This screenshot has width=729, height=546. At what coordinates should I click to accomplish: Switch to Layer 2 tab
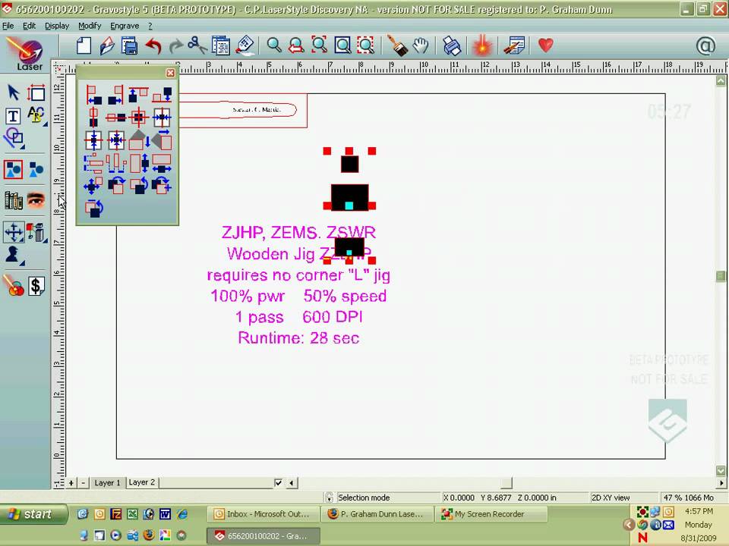pos(142,482)
